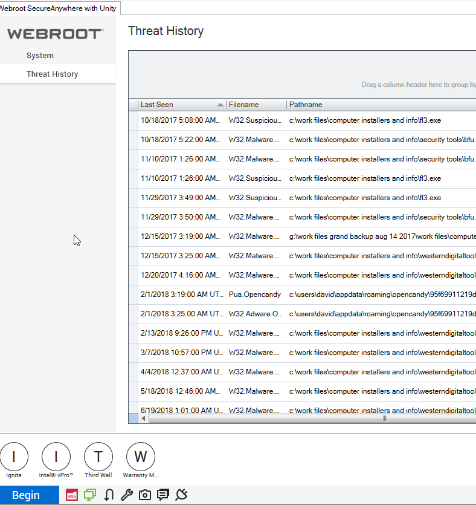Click opencandy path in the 2/1/2018 3:25 row
This screenshot has width=476, height=505.
[382, 314]
